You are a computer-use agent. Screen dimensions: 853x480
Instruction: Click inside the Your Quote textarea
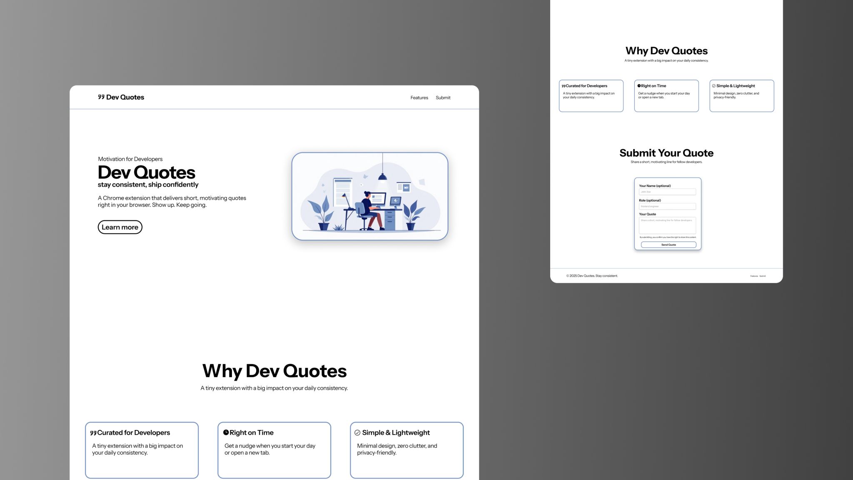pos(667,226)
